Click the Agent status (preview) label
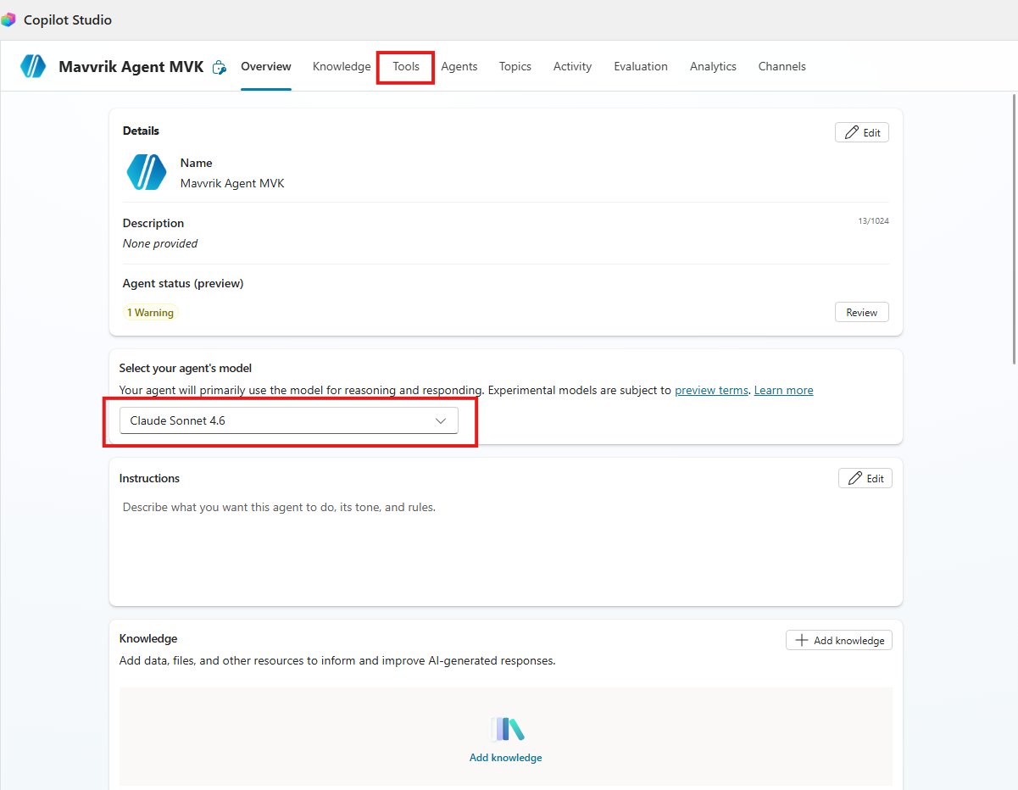 pyautogui.click(x=183, y=283)
